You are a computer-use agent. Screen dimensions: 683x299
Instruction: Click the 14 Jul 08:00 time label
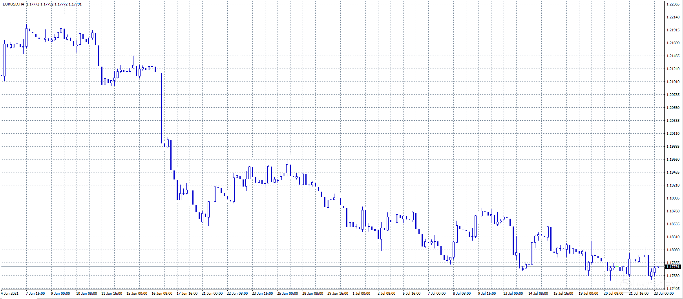pyautogui.click(x=538, y=294)
